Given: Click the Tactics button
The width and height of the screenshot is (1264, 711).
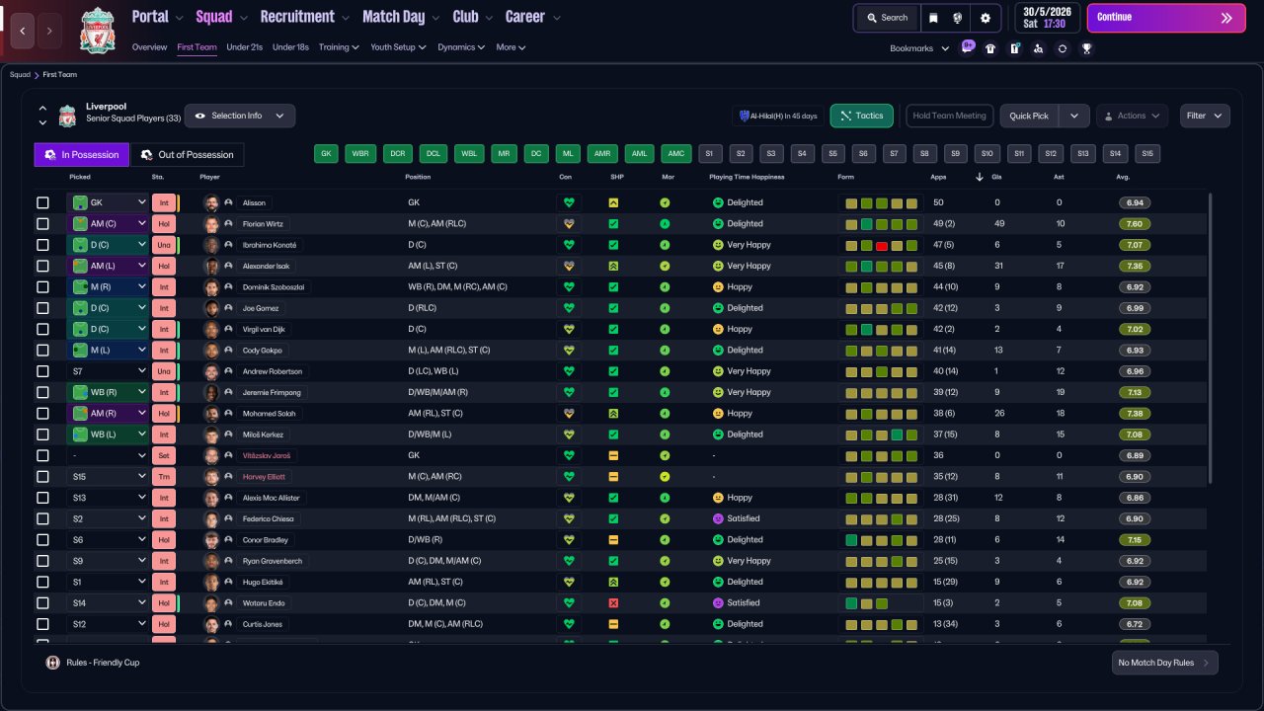Looking at the screenshot, I should (861, 116).
